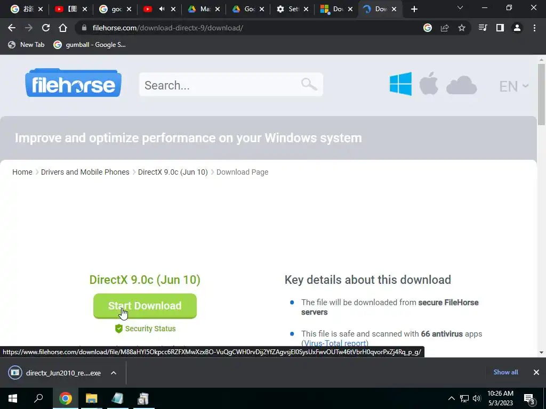The image size is (546, 409).
Task: Open downloaded directx_Jun2010 exe file
Action: click(54, 373)
